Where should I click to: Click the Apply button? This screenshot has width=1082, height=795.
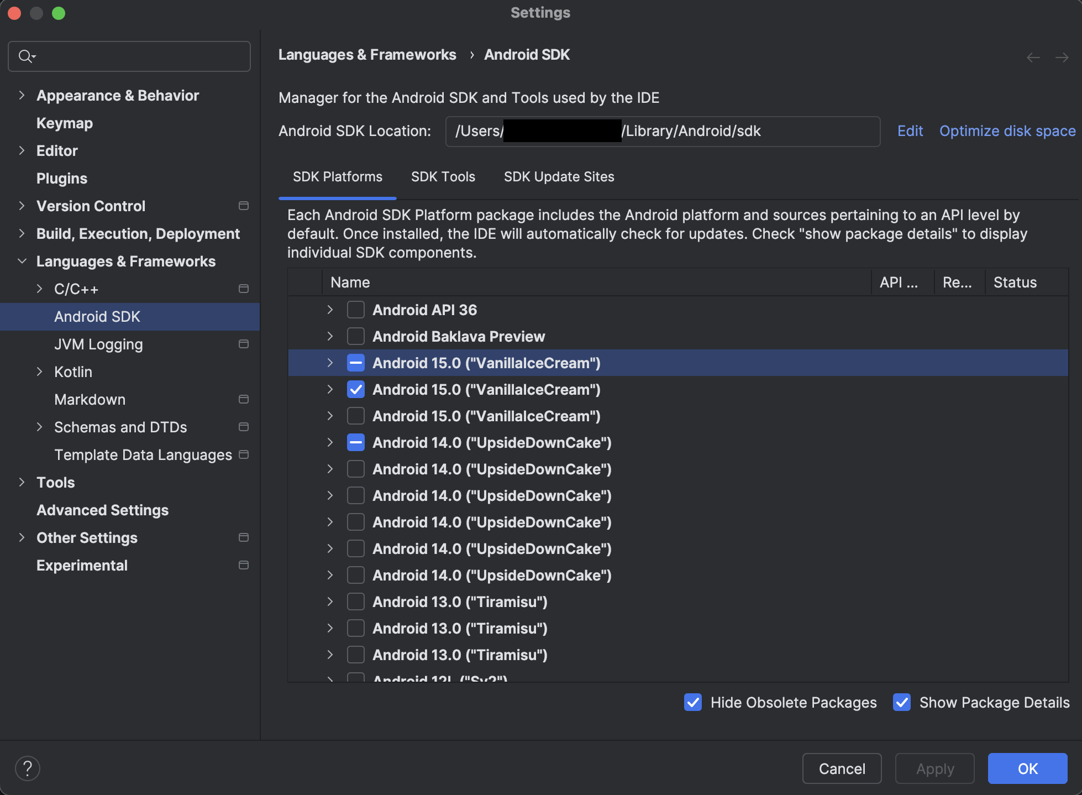tap(934, 768)
